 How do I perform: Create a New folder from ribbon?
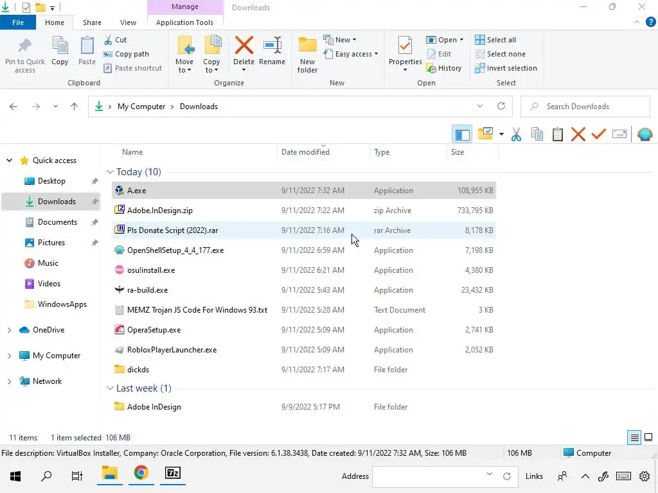307,55
